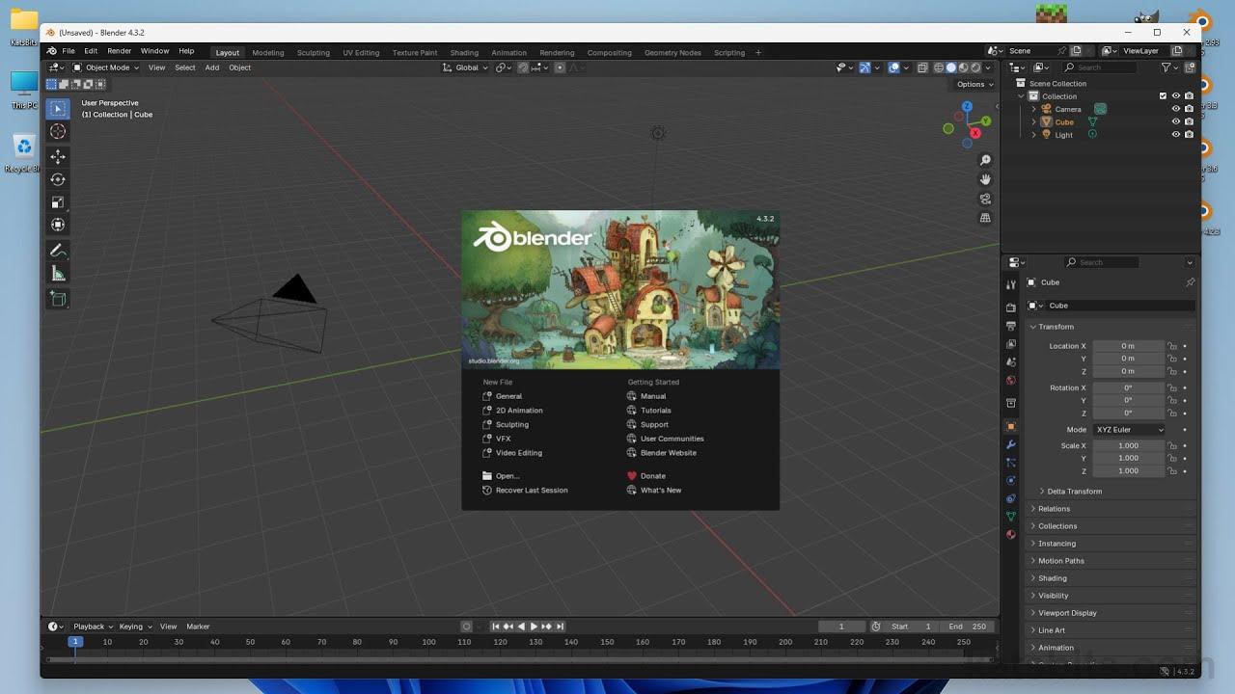
Task: Open the Object Mode dropdown
Action: click(x=107, y=67)
